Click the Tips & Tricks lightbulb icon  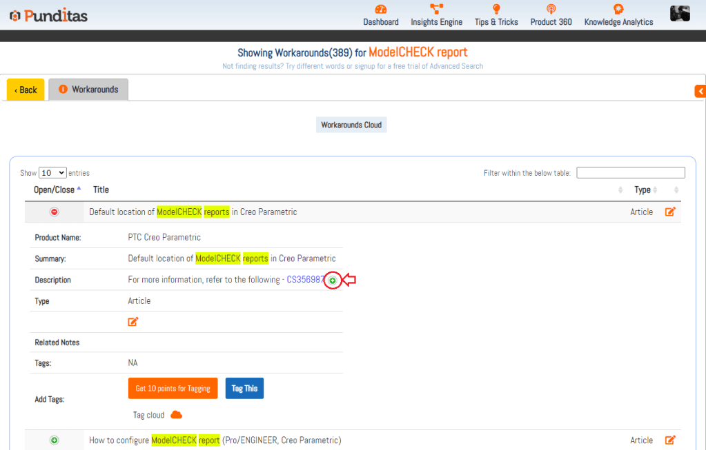496,9
